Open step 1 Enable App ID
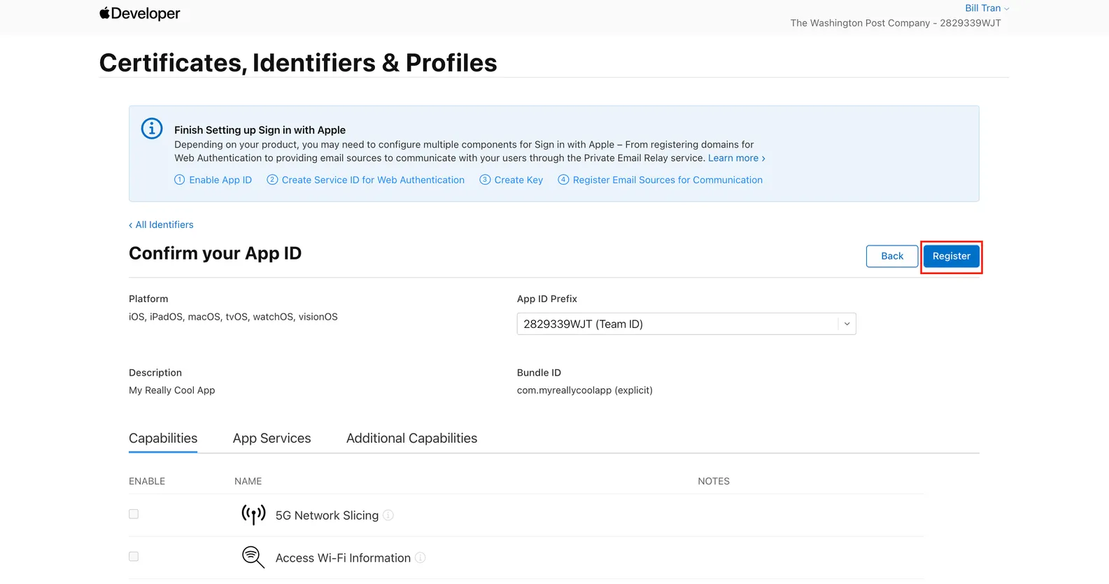The width and height of the screenshot is (1109, 584). coord(213,180)
